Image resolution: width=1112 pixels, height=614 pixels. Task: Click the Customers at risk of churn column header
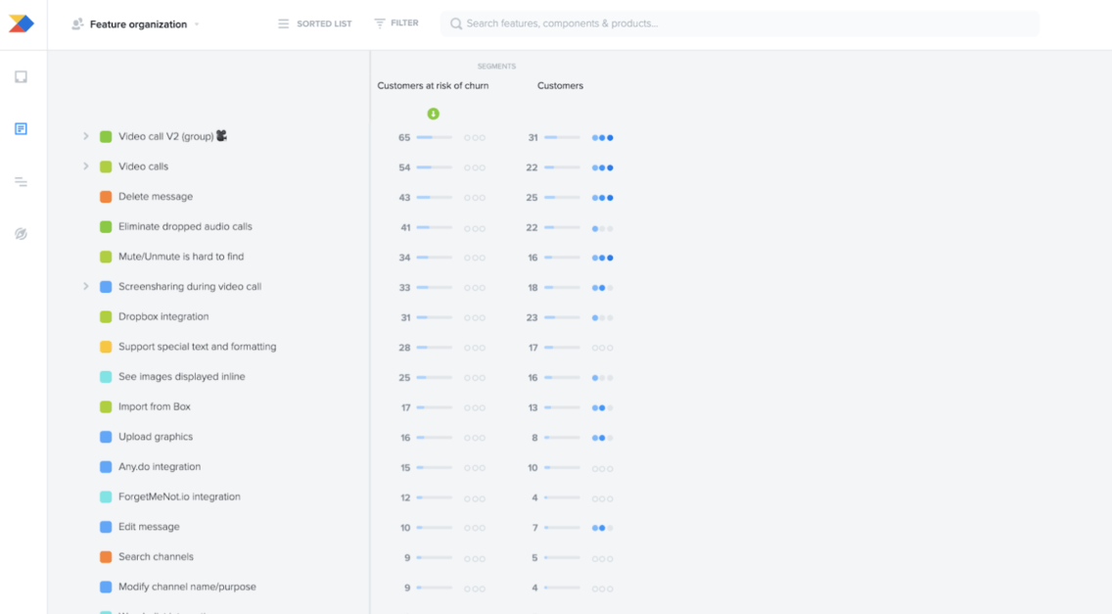pos(433,85)
